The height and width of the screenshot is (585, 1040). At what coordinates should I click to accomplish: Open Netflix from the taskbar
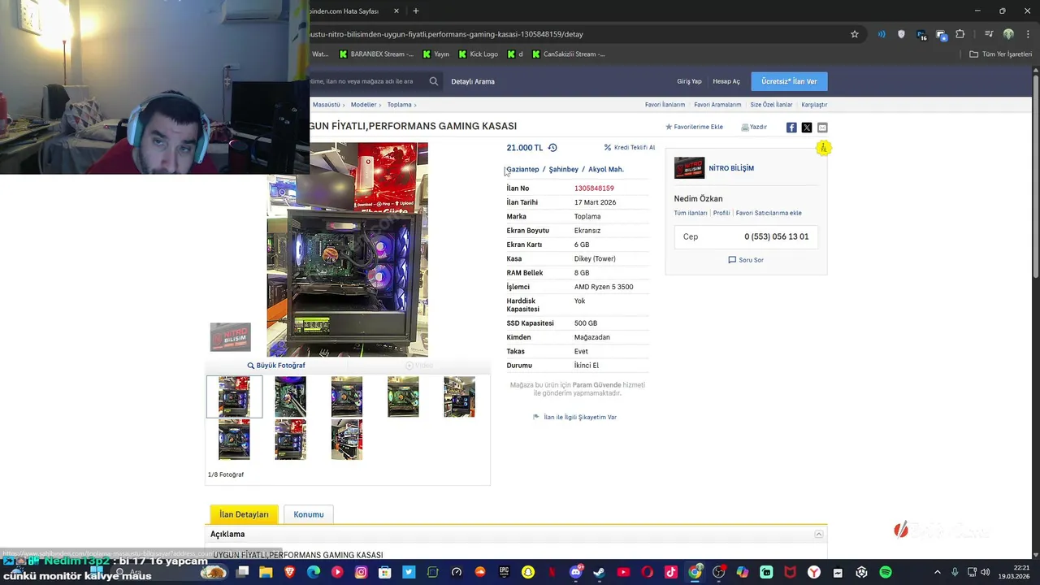click(x=552, y=572)
